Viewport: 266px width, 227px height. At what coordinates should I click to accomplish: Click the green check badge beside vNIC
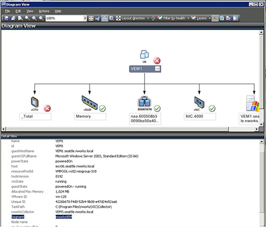pyautogui.click(x=212, y=109)
